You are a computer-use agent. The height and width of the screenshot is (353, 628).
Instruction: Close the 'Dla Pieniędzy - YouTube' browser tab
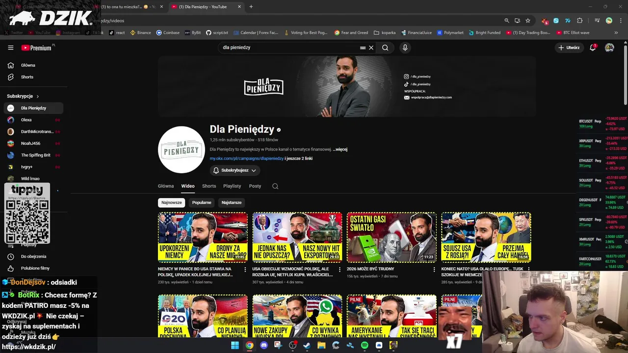point(239,7)
